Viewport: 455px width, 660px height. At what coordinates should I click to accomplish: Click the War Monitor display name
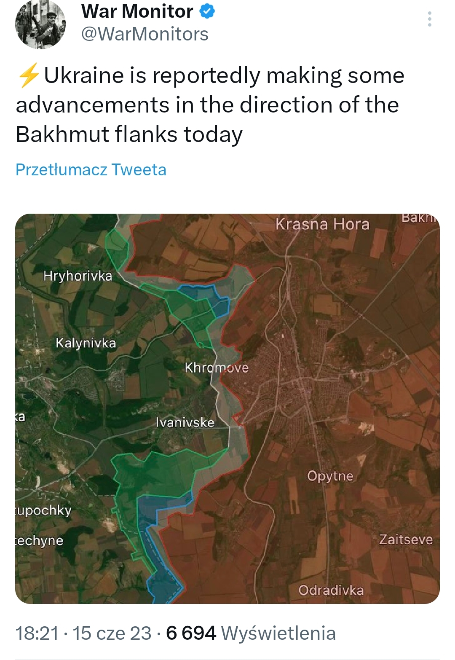(137, 11)
